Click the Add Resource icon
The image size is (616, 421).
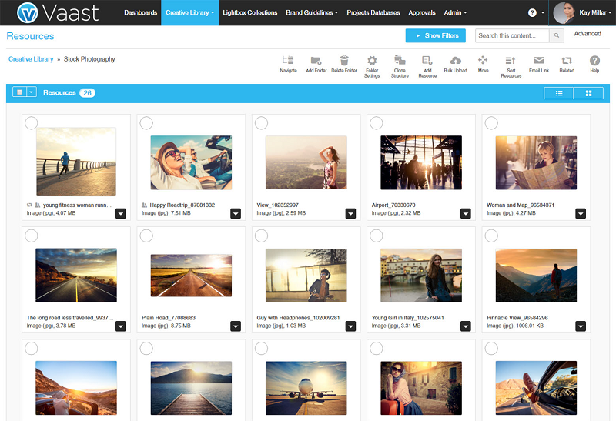[427, 60]
